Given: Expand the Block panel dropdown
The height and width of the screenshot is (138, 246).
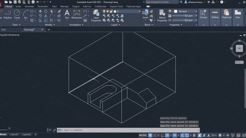Looking at the screenshot, I should [149, 25].
